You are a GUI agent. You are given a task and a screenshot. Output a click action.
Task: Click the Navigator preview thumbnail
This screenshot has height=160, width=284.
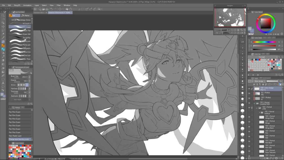click(x=230, y=17)
